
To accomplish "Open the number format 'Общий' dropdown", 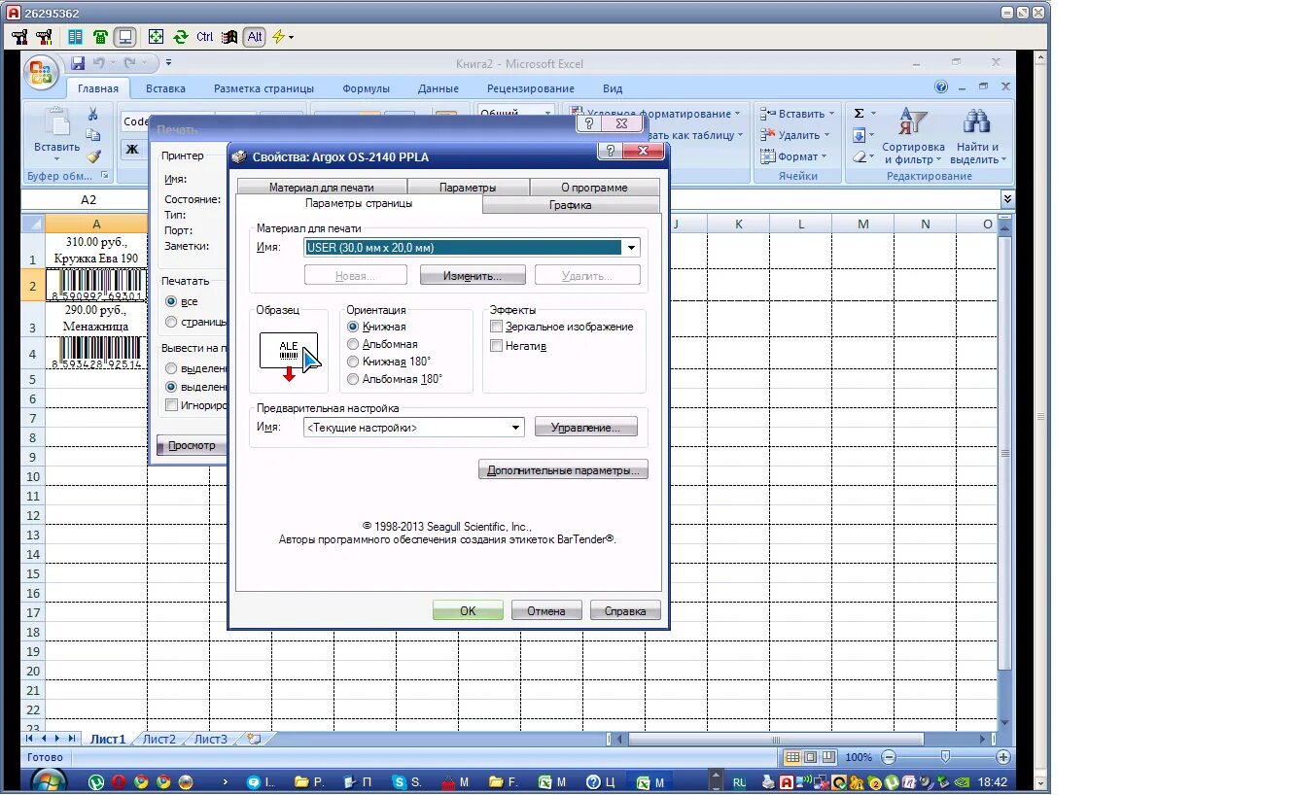I will click(547, 114).
